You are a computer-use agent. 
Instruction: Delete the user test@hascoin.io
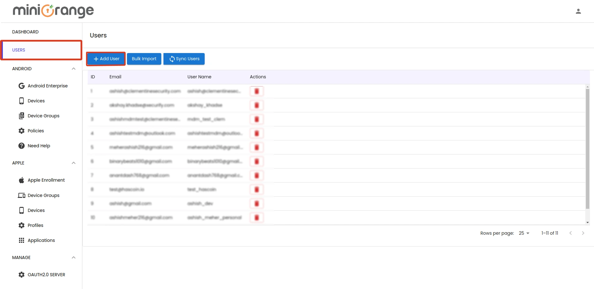tap(256, 189)
